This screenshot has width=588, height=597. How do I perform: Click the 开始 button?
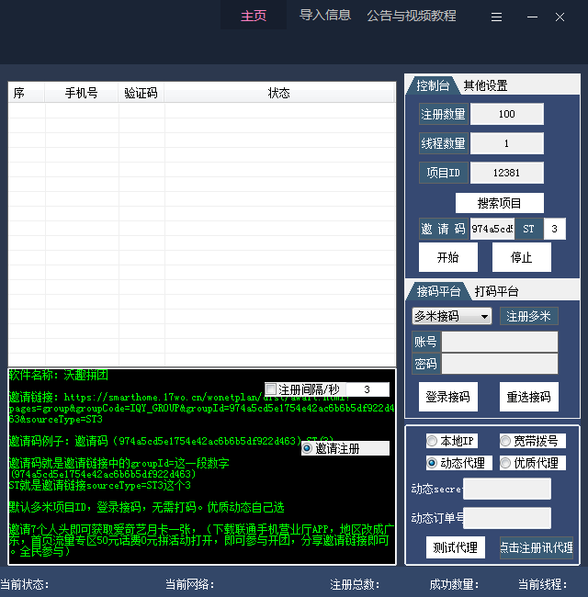click(x=447, y=257)
